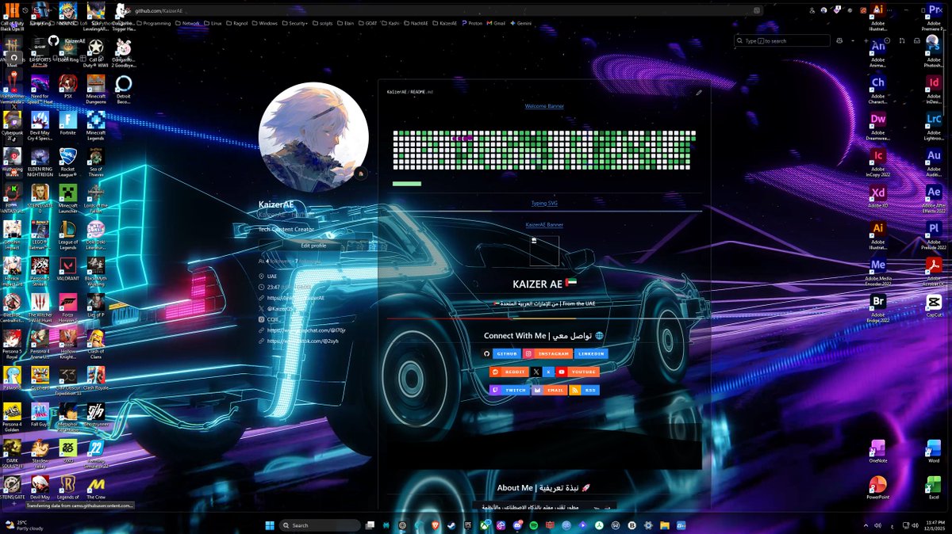Image resolution: width=952 pixels, height=534 pixels.
Task: Click the REDDIT badge
Action: (509, 372)
